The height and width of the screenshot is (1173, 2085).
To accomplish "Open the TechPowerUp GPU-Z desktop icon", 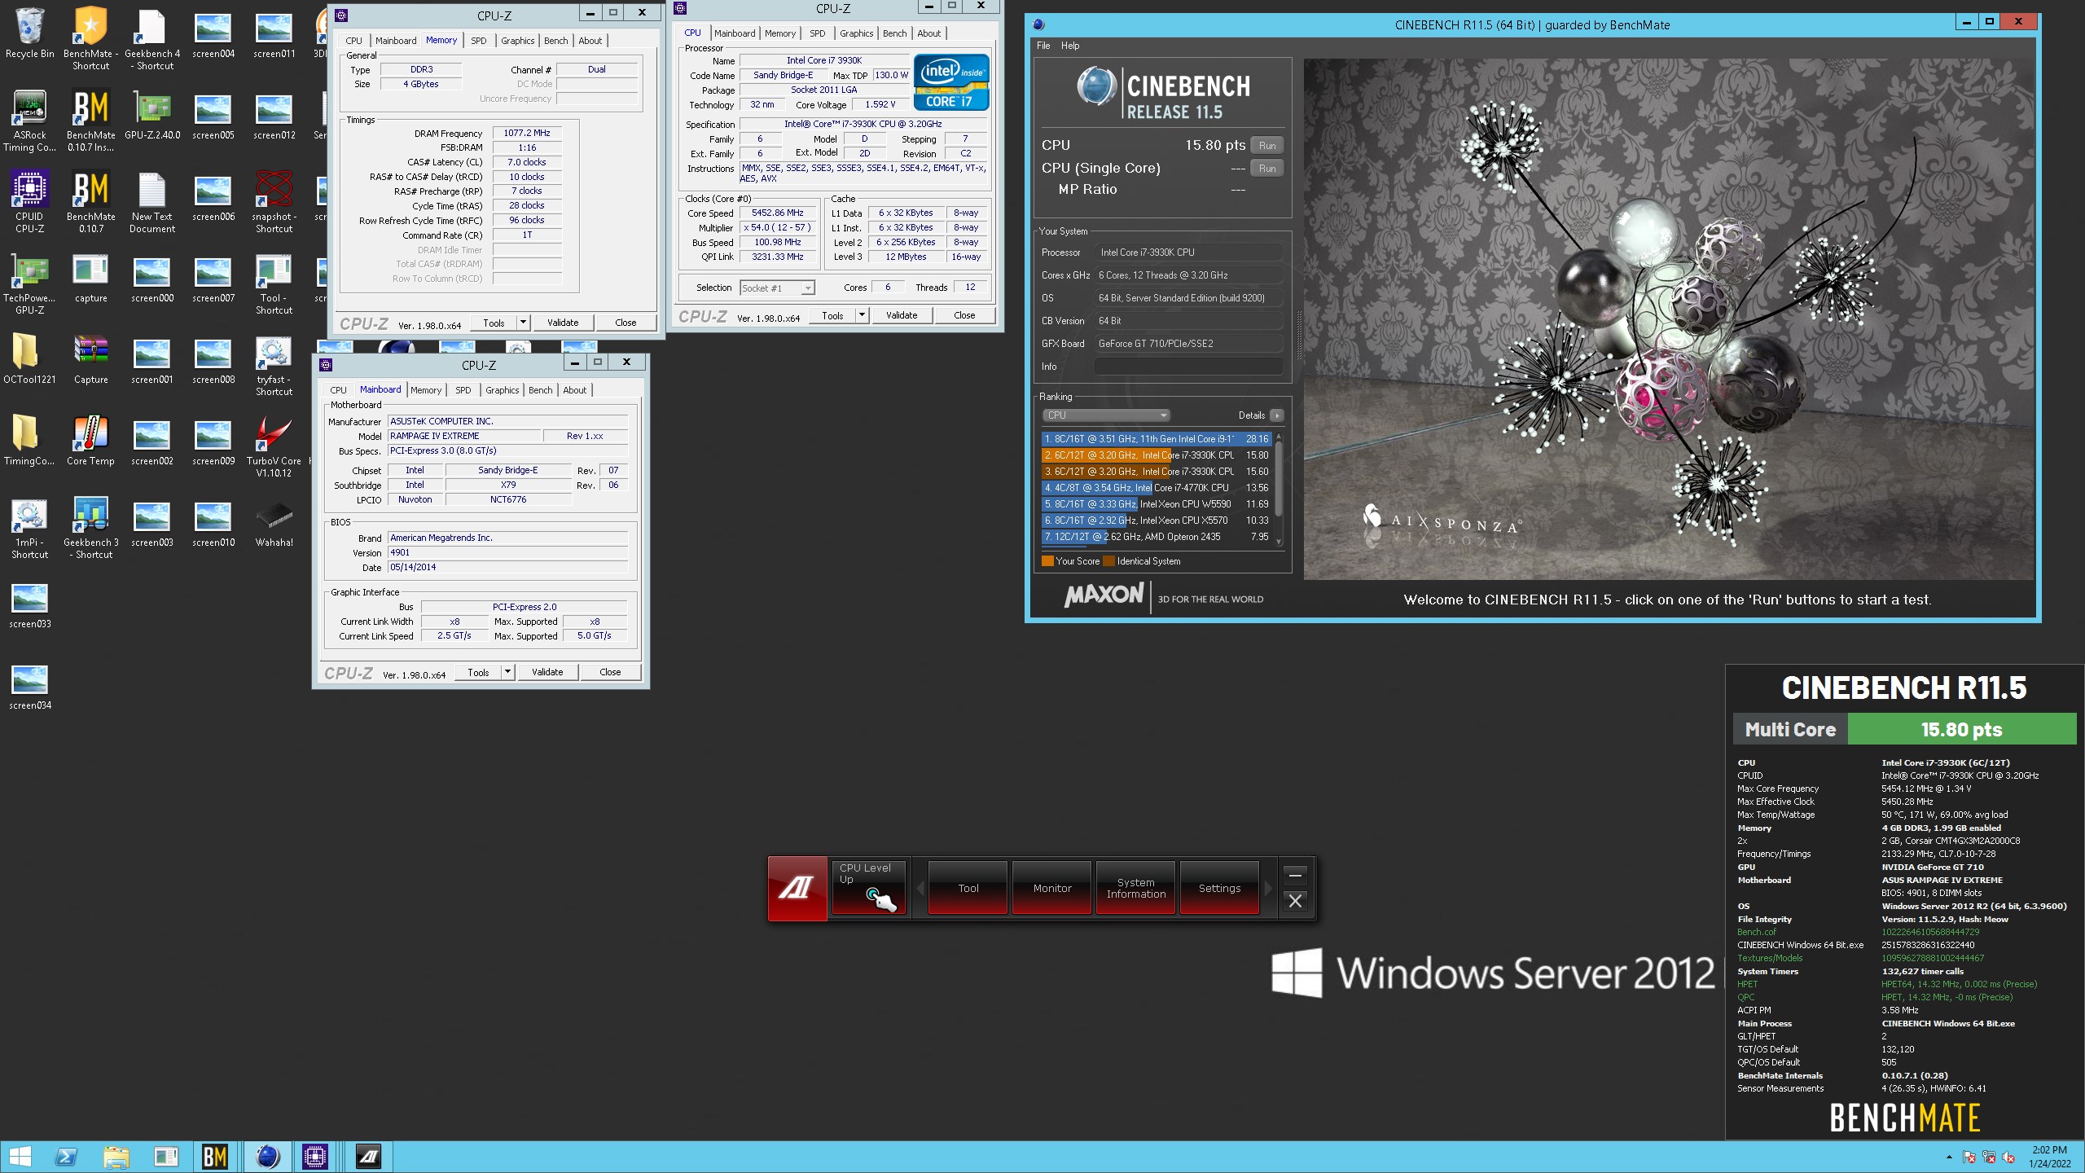I will coord(29,283).
